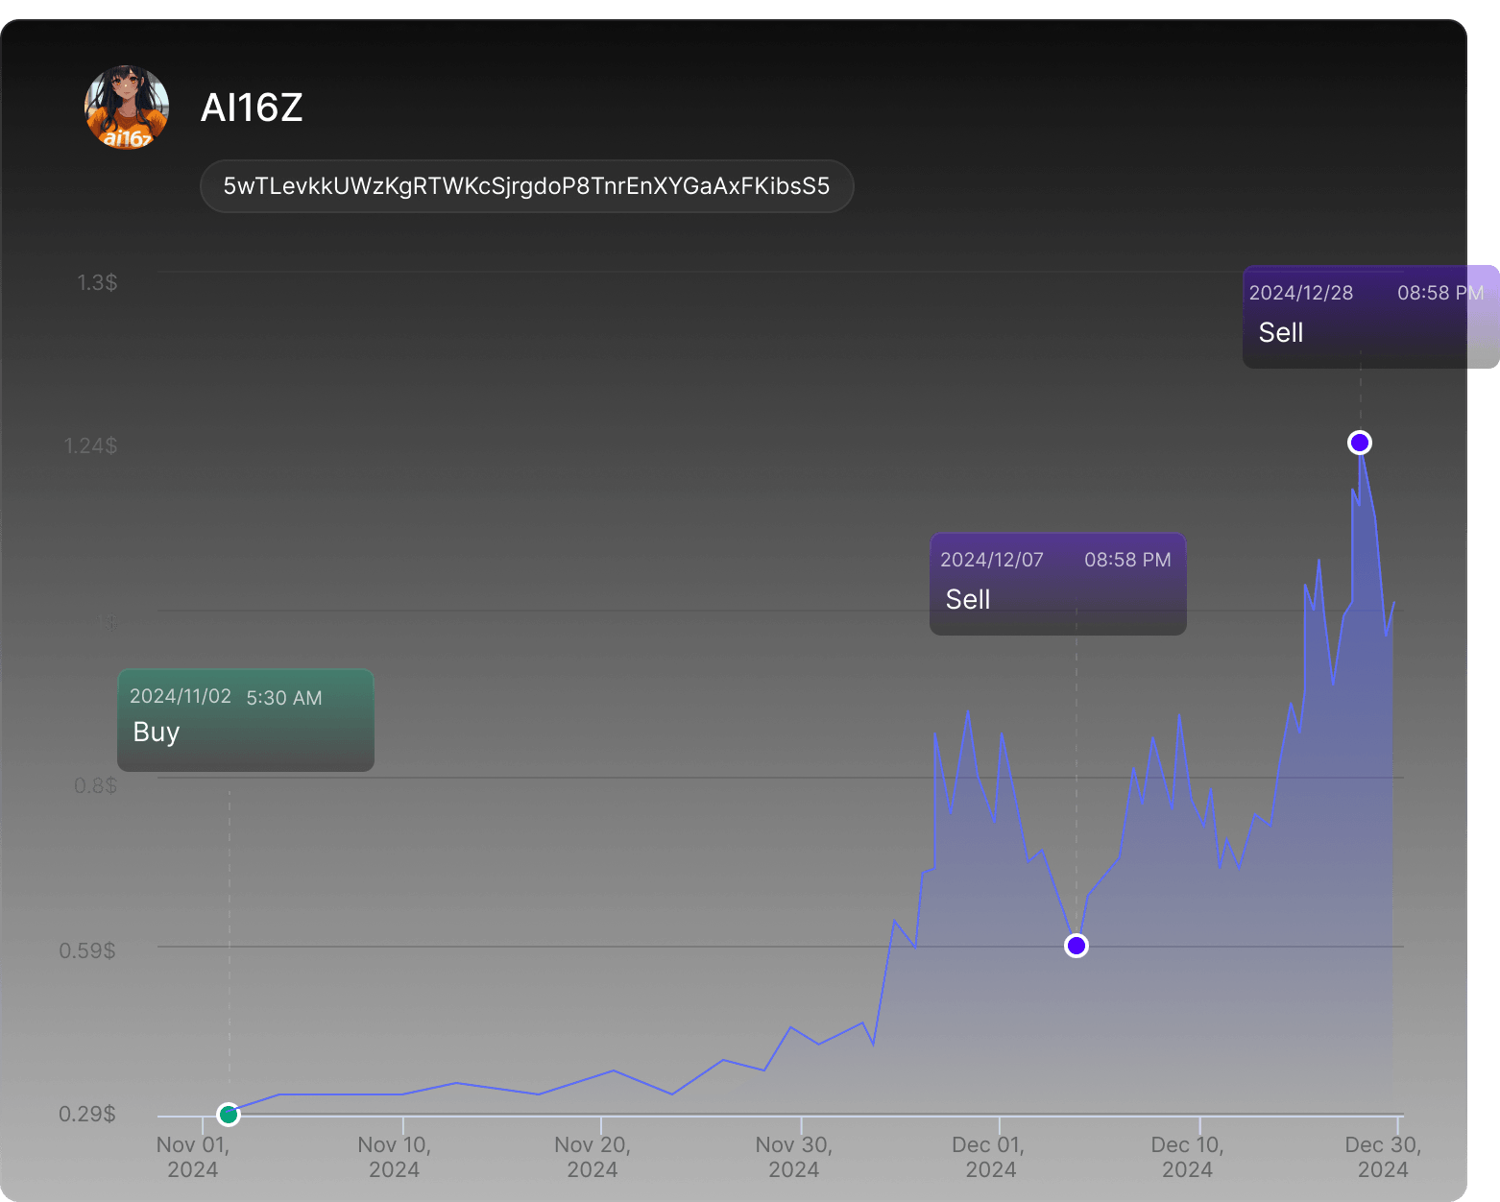This screenshot has width=1500, height=1202.
Task: Click the token contract address pill
Action: pyautogui.click(x=526, y=186)
